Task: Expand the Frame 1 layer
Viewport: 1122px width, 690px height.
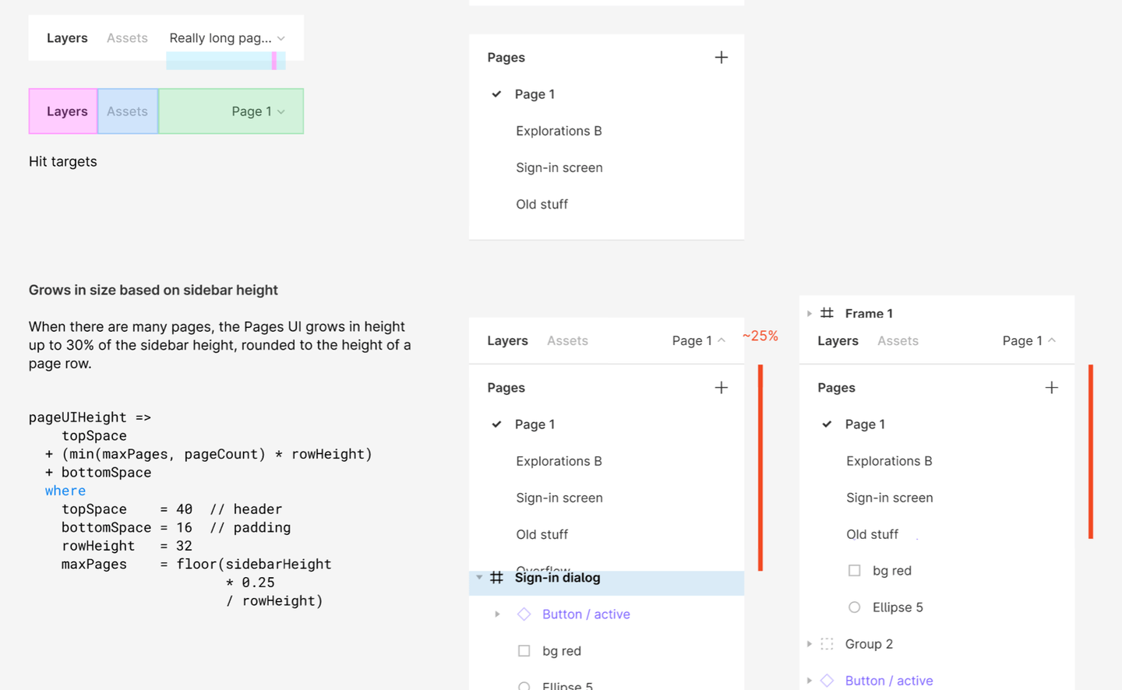Action: [810, 313]
